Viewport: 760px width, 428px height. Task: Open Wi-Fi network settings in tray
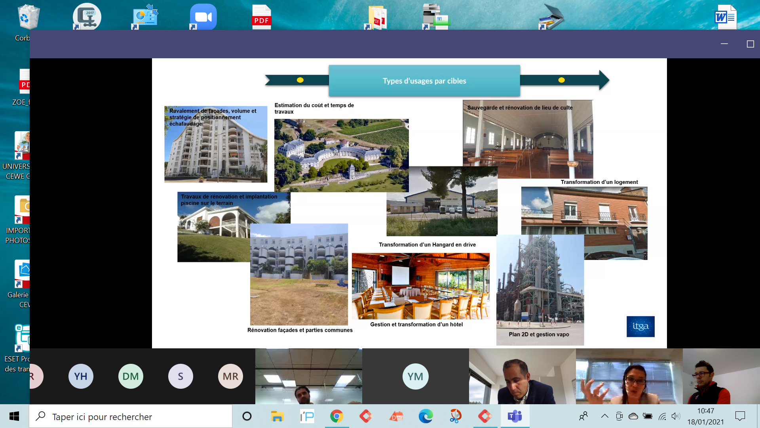pos(662,416)
